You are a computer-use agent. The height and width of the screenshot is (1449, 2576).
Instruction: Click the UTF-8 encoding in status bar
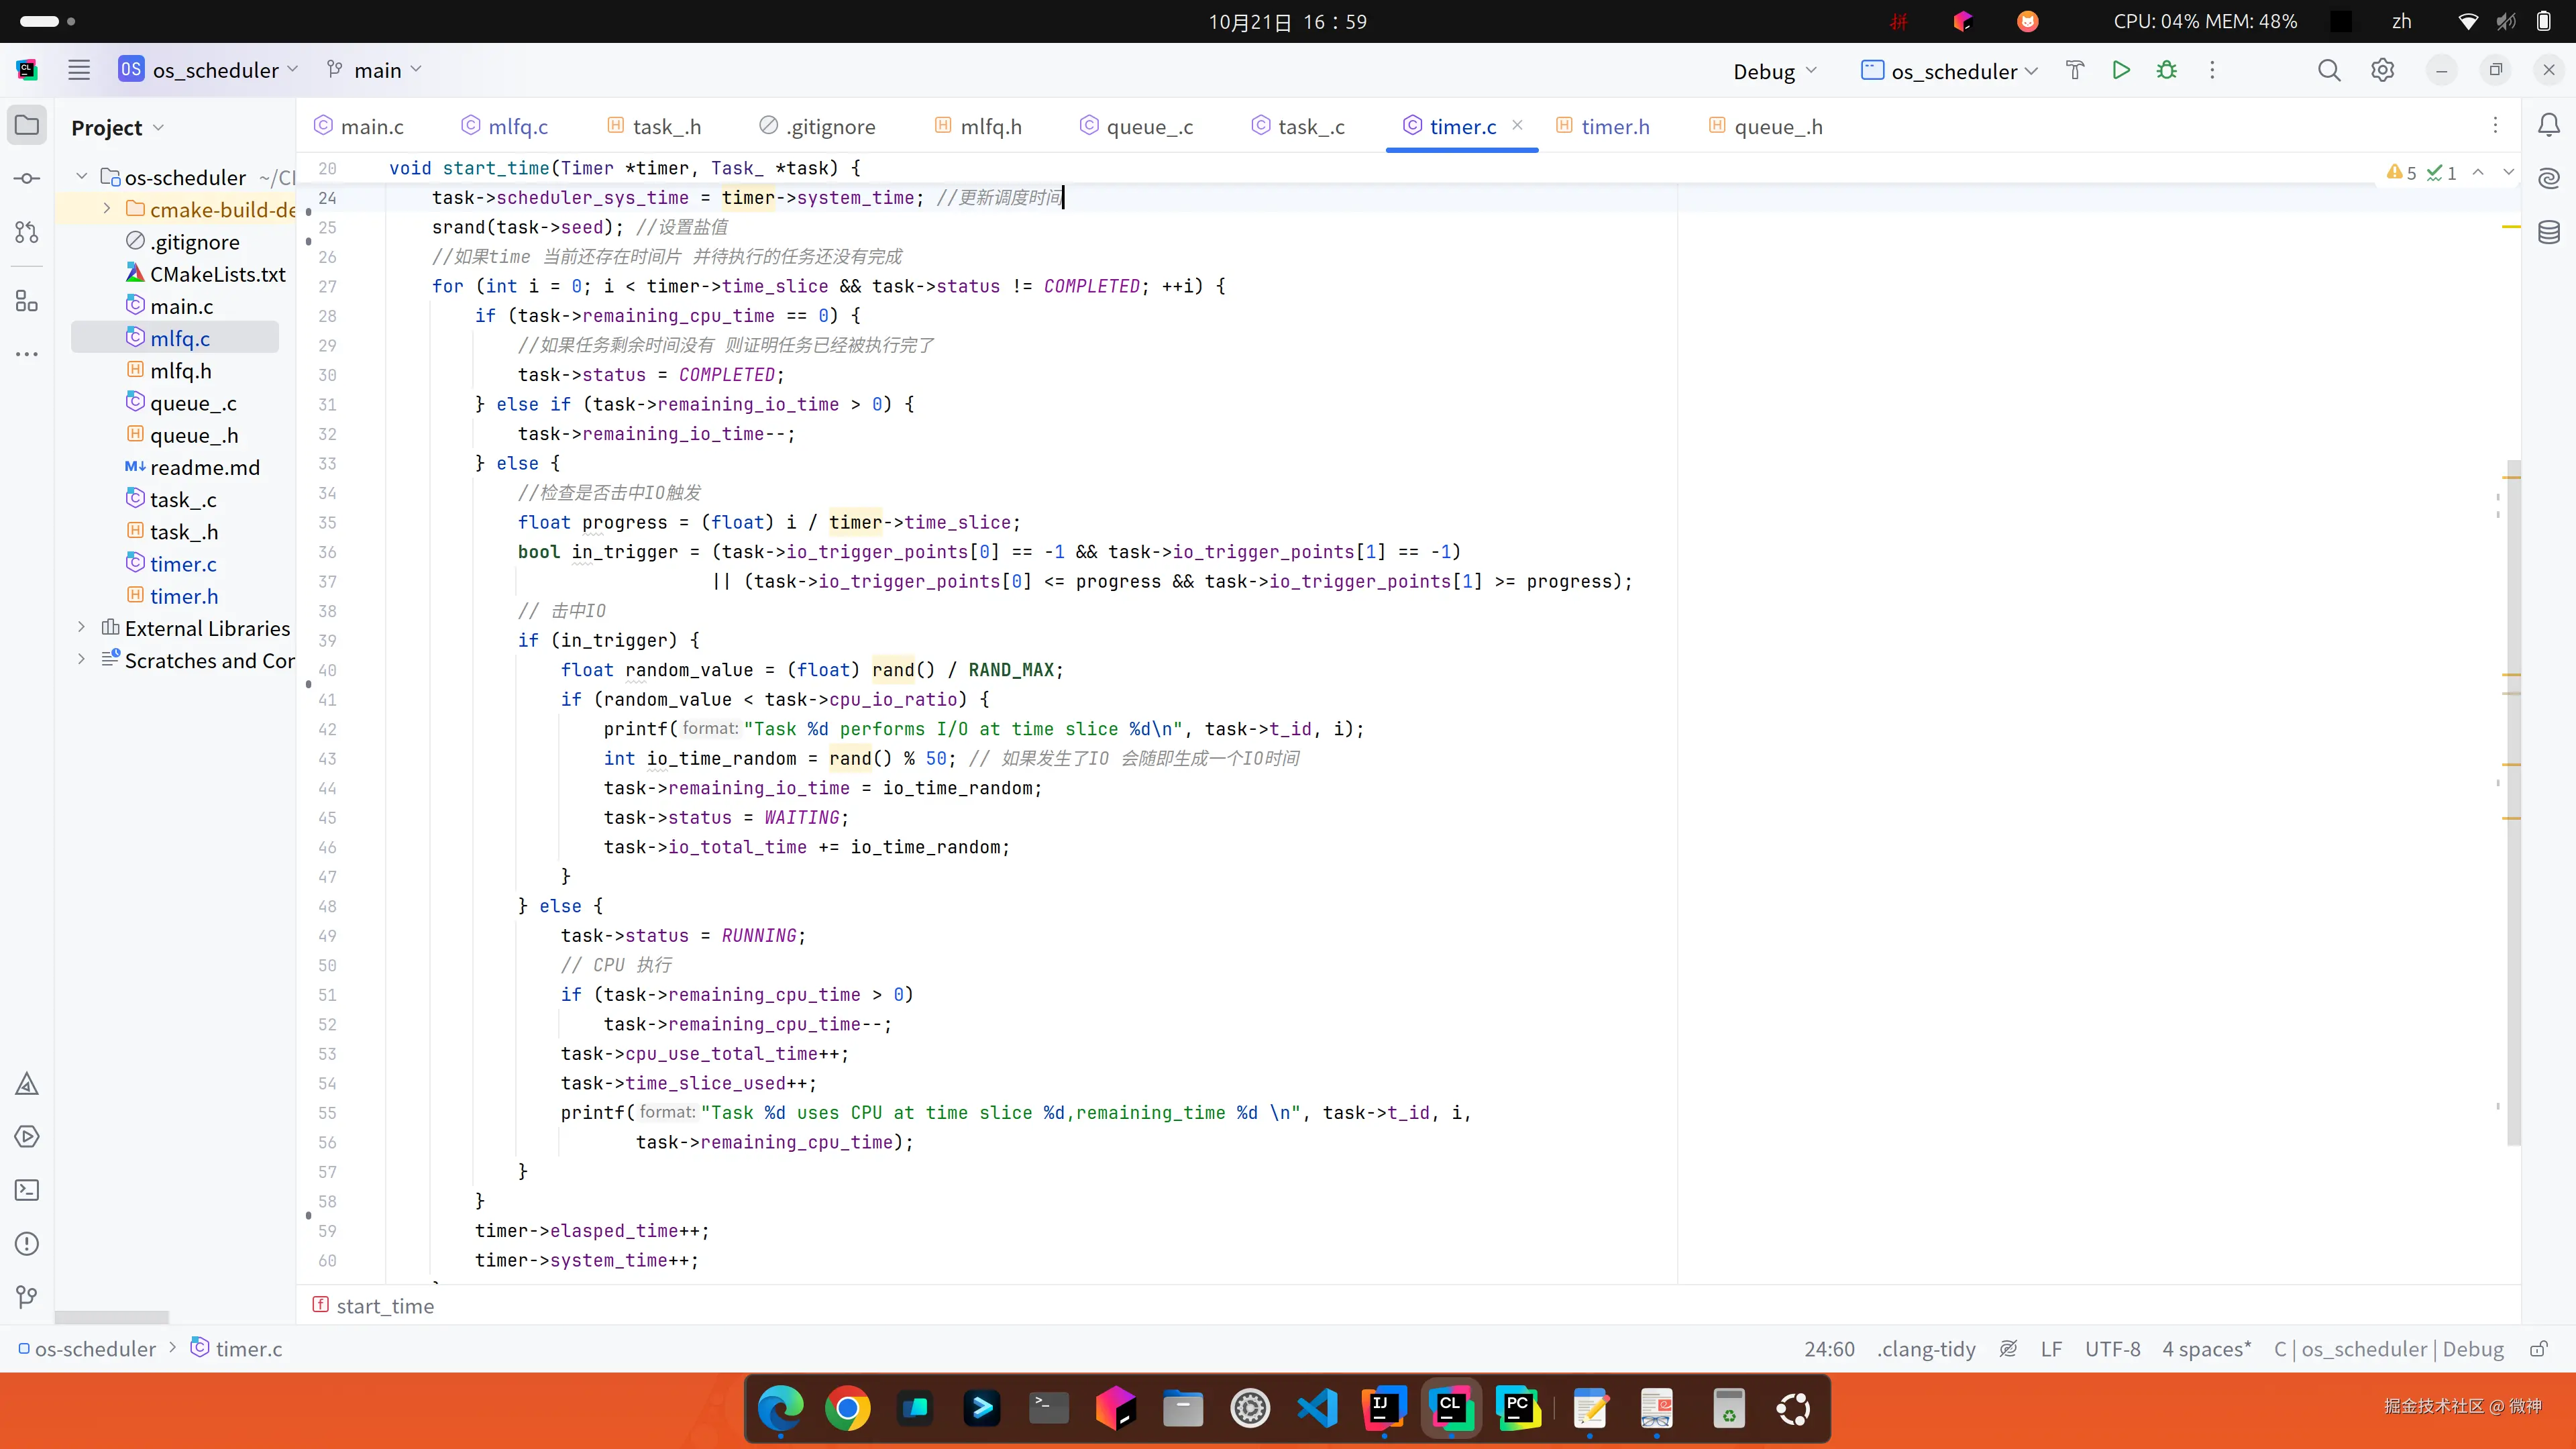(2112, 1349)
